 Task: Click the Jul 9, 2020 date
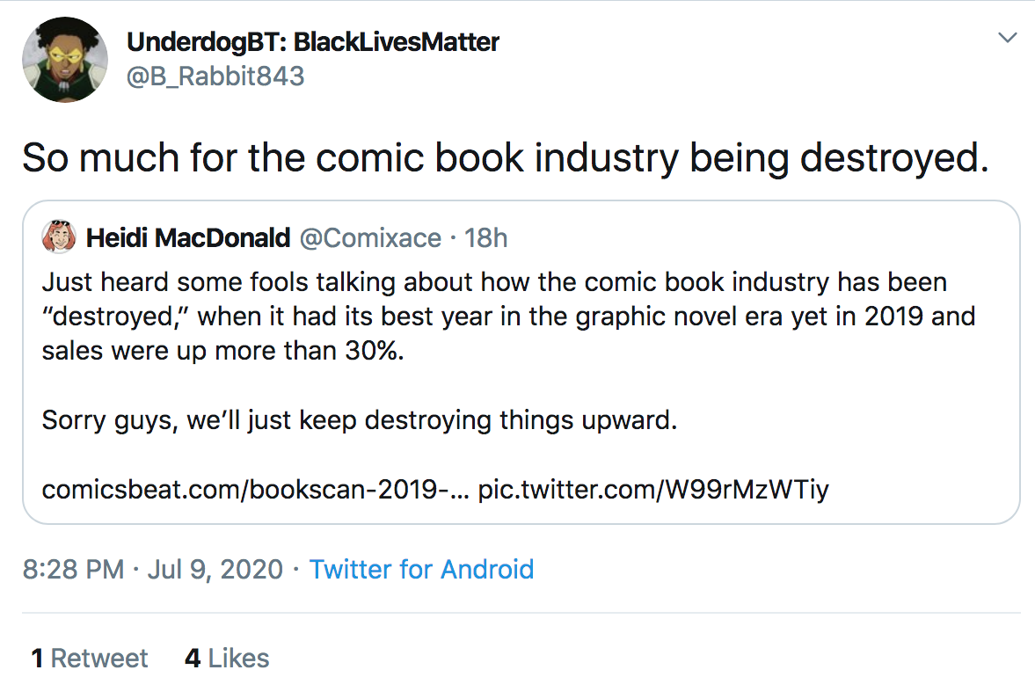215,569
